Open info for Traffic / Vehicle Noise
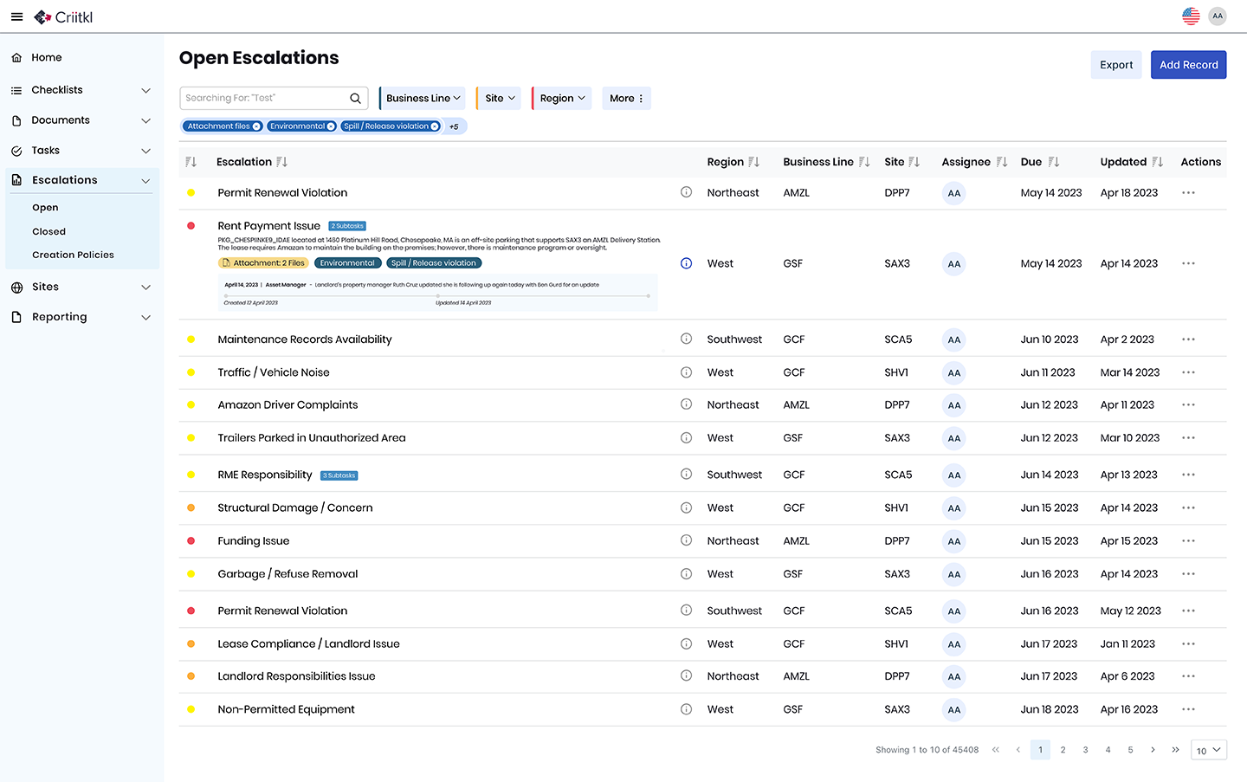Image resolution: width=1247 pixels, height=782 pixels. [686, 372]
